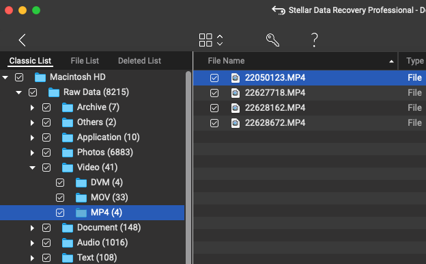Uncheck the Archive (7) checkbox
This screenshot has height=264, width=426.
(x=46, y=107)
